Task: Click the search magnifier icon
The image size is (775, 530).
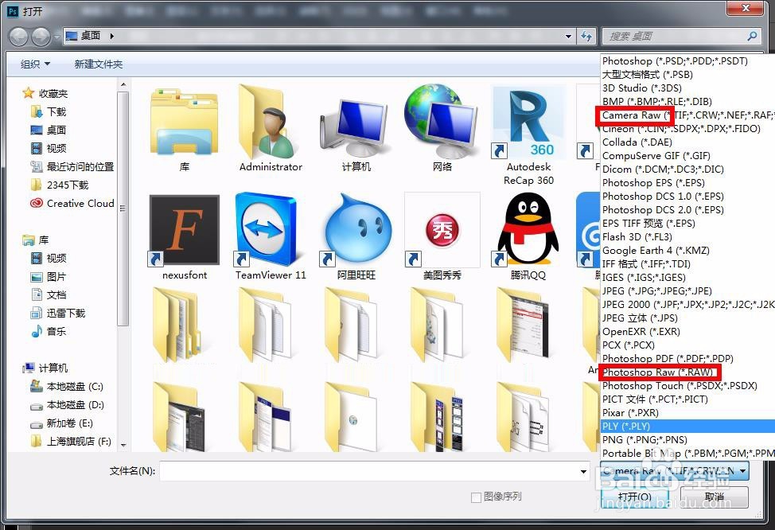Action: tap(752, 36)
